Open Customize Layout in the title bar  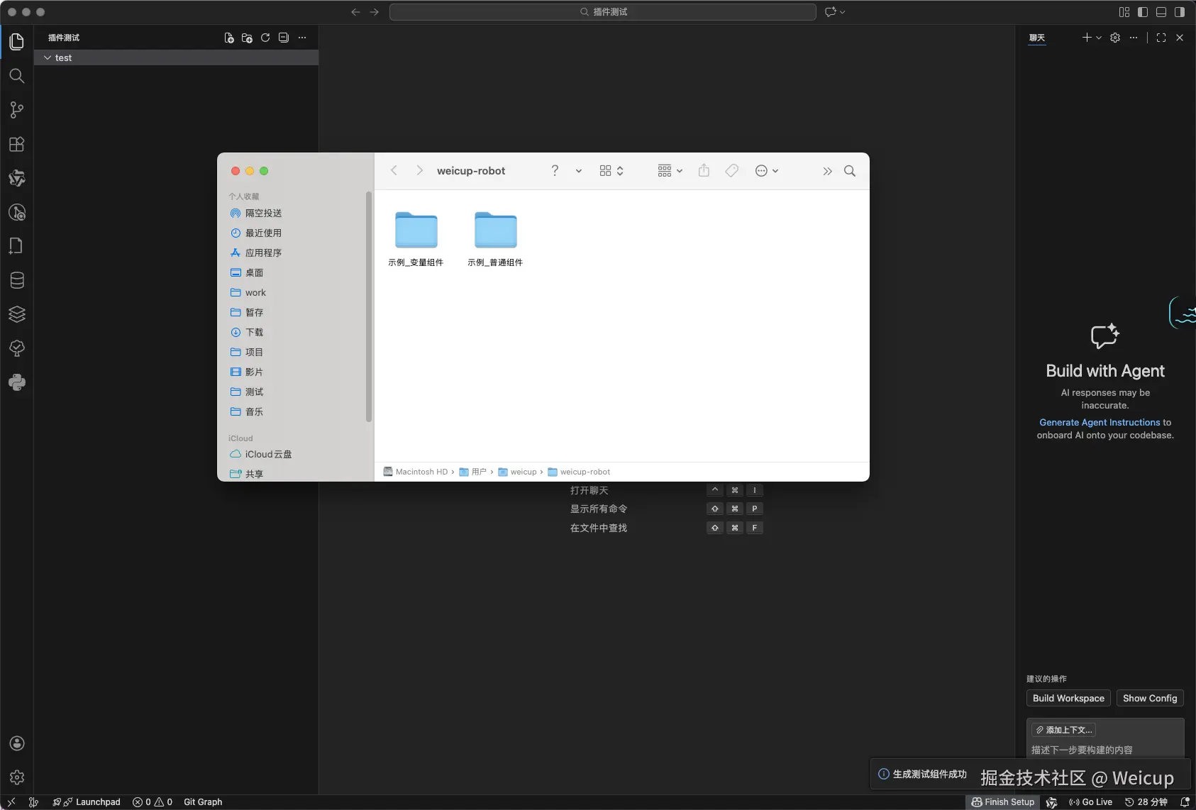[1124, 12]
